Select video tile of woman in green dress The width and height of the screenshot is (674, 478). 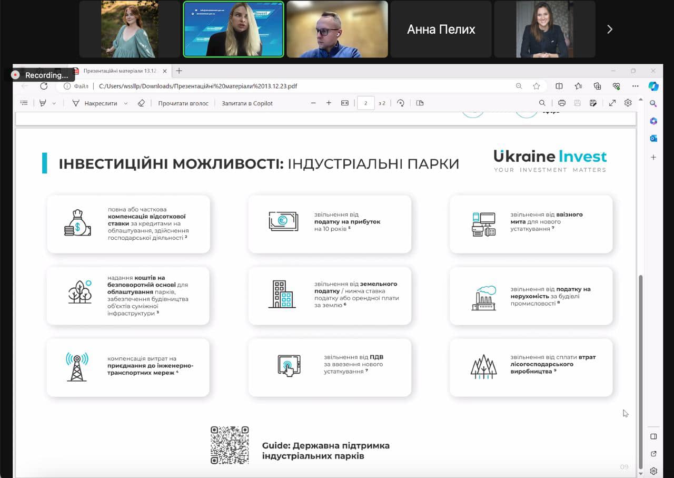tap(130, 29)
